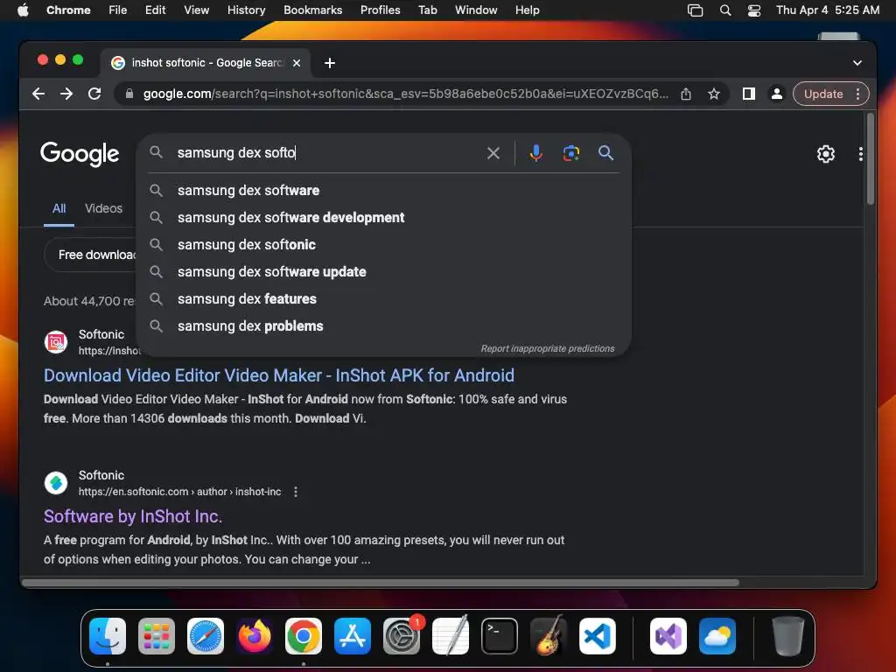Click en.softonic.com author inshot-inc URL
This screenshot has height=672, width=896.
[x=179, y=492]
